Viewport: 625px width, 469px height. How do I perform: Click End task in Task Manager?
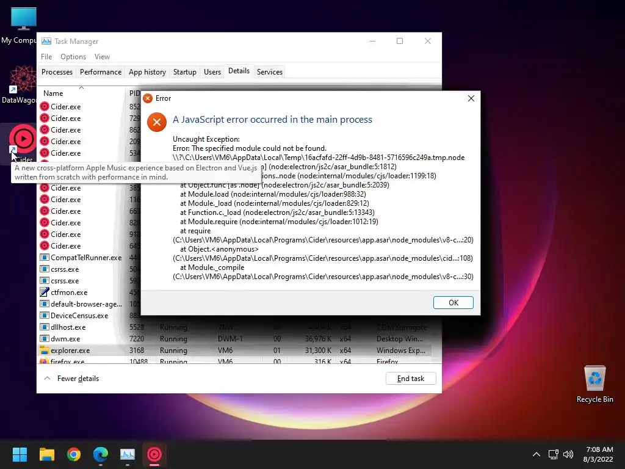point(411,379)
